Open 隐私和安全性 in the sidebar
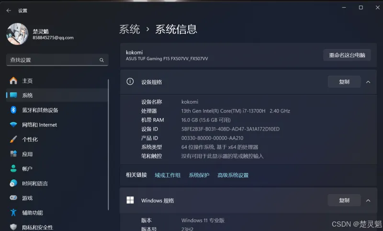Image resolution: width=383 pixels, height=231 pixels. 37,227
